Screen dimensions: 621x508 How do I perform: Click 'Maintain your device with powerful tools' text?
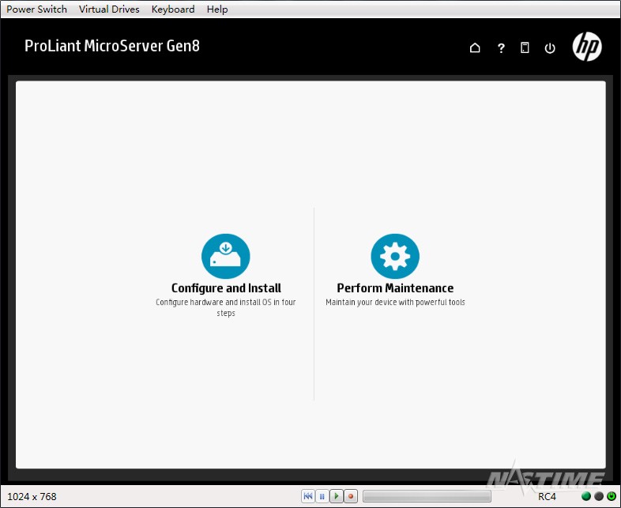tap(395, 302)
